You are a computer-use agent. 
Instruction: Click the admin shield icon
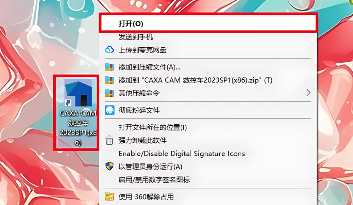(x=109, y=166)
